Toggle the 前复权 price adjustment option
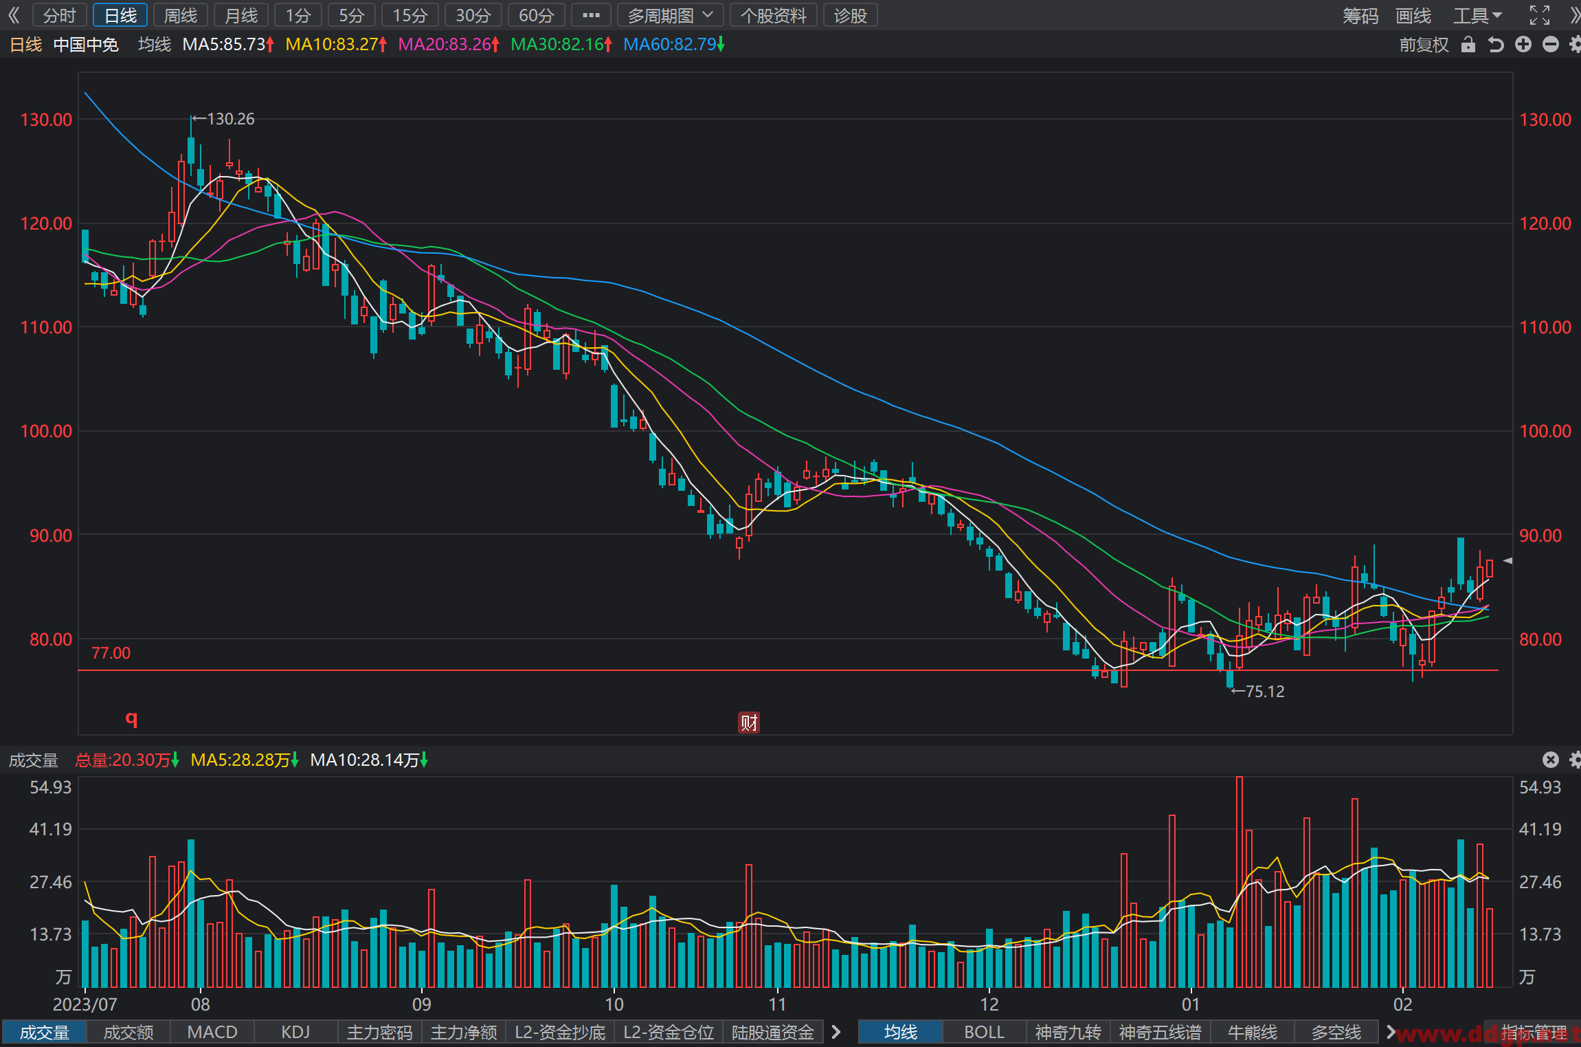 click(1424, 45)
